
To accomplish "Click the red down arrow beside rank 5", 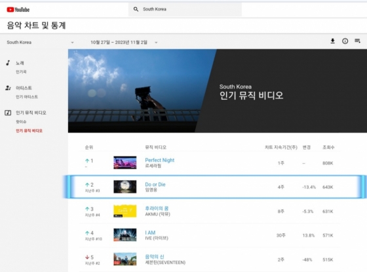I will pyautogui.click(x=87, y=257).
